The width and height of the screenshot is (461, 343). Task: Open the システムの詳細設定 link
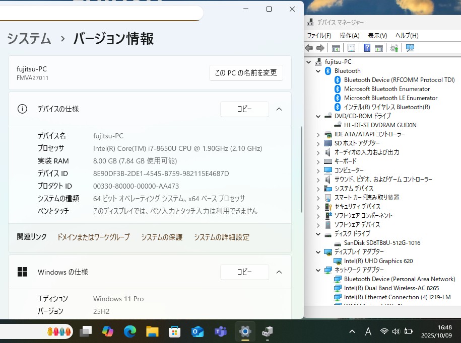[221, 237]
